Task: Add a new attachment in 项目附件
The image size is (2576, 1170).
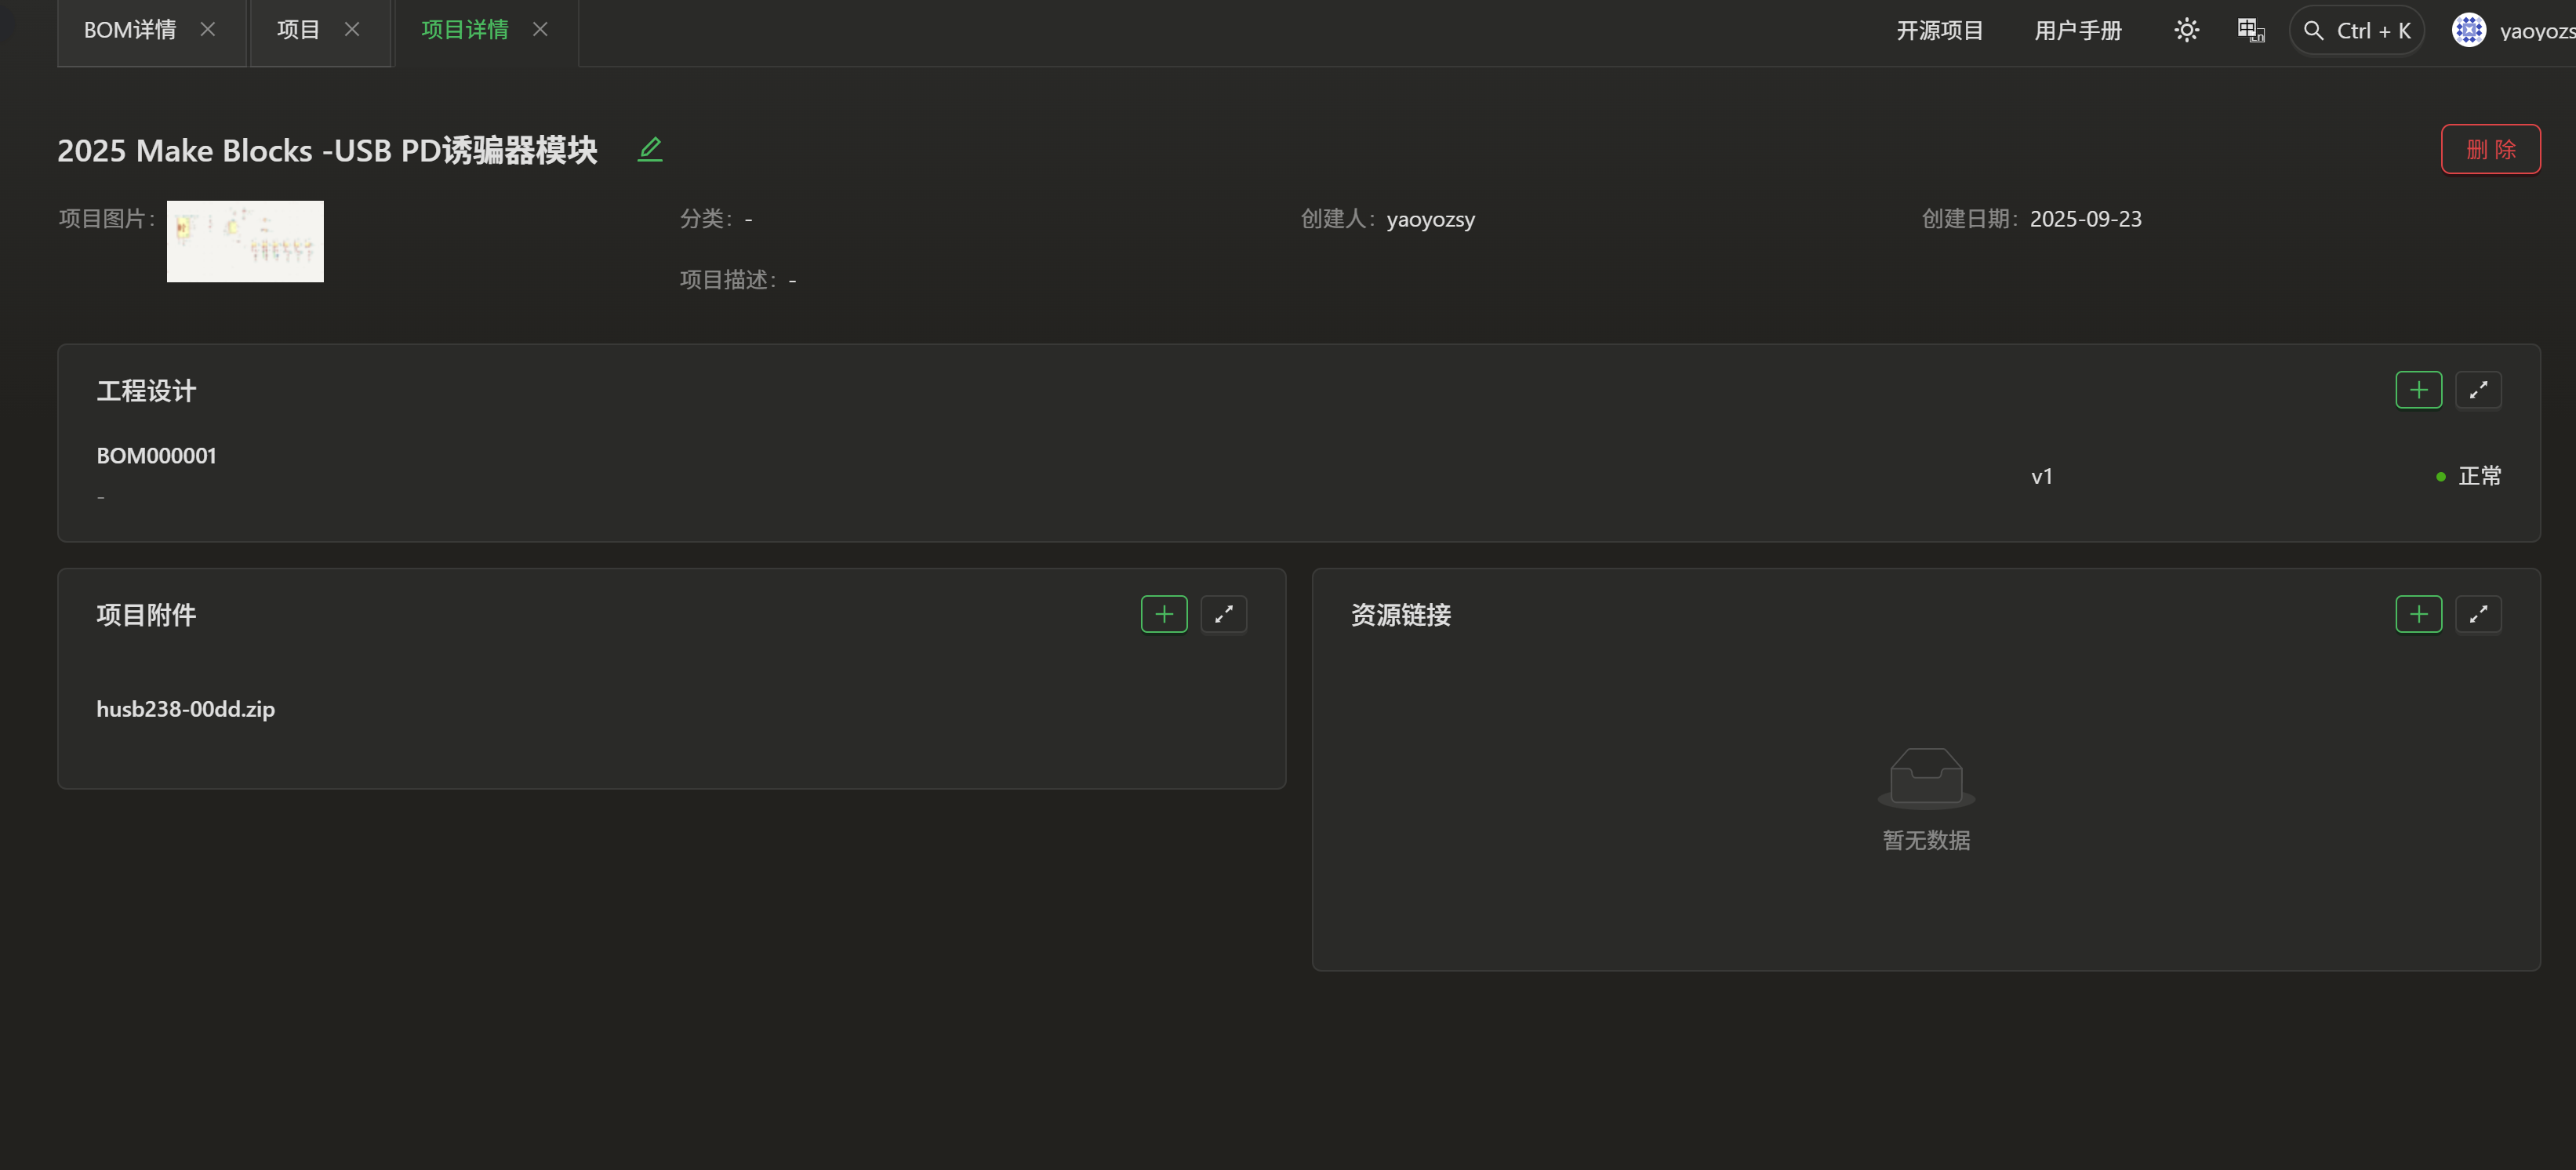Action: click(x=1164, y=614)
